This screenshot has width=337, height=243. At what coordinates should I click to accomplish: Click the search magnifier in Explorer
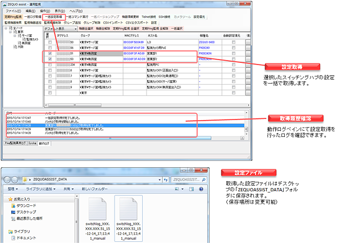[x=203, y=180]
